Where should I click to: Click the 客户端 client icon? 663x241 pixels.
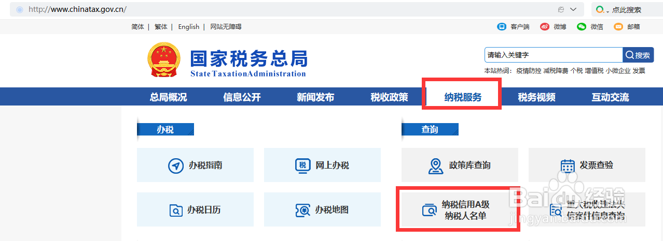(502, 27)
